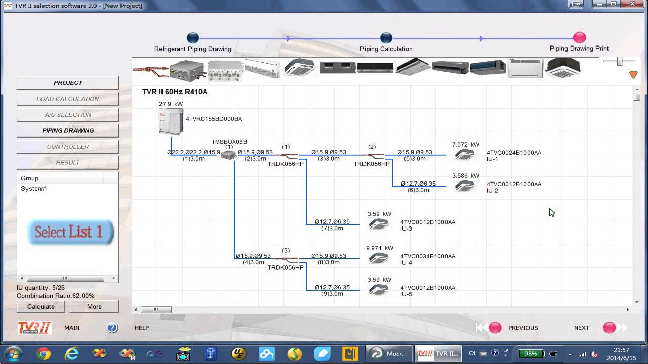The height and width of the screenshot is (364, 648).
Task: Go to the Piping Drawing Print step
Action: [x=580, y=38]
